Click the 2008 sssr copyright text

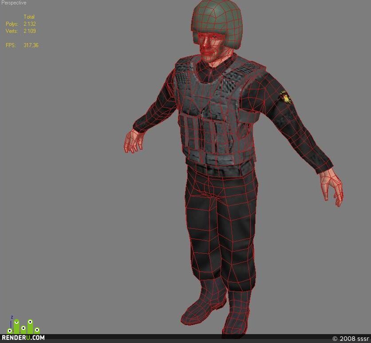click(351, 339)
